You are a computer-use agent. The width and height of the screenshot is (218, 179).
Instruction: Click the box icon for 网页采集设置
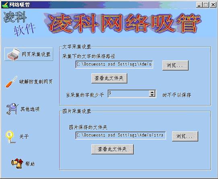pyautogui.click(x=13, y=54)
